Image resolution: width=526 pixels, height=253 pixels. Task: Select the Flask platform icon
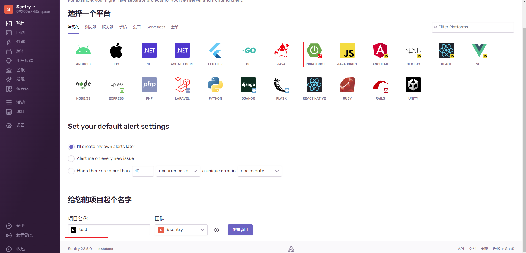[281, 85]
